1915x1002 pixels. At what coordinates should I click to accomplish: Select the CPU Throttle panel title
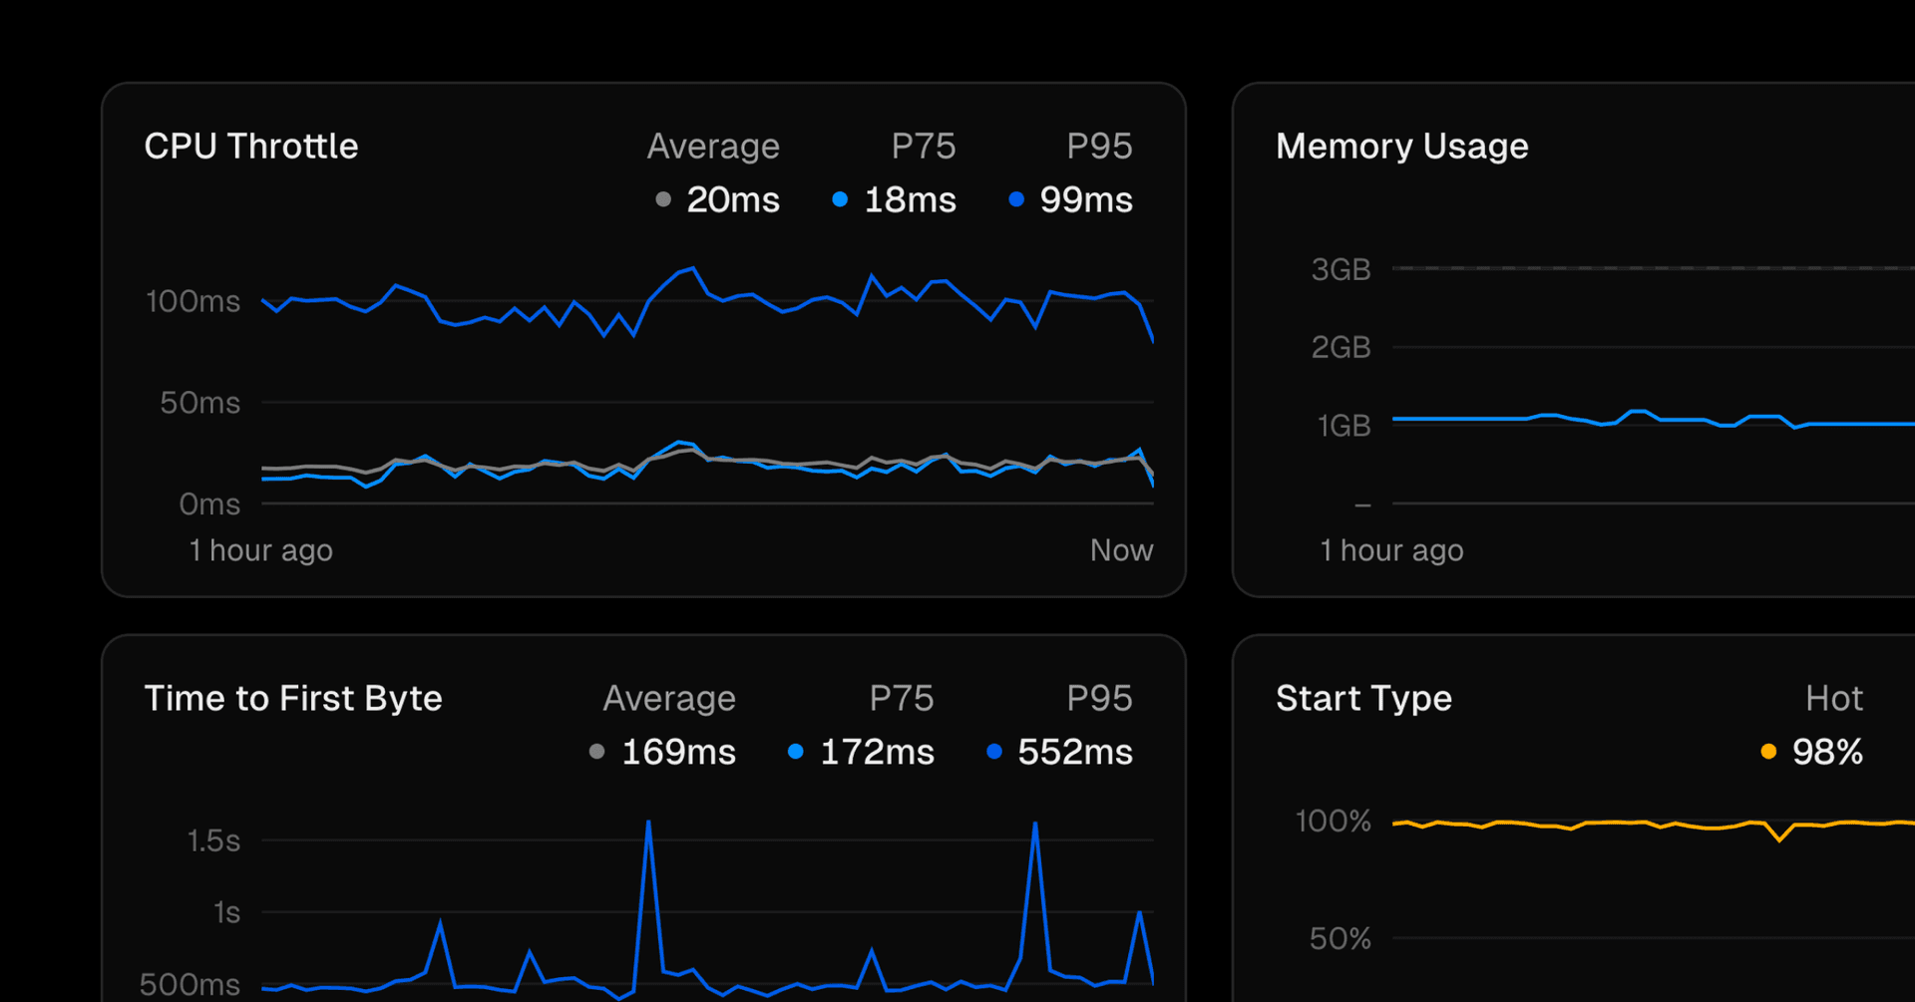[251, 147]
